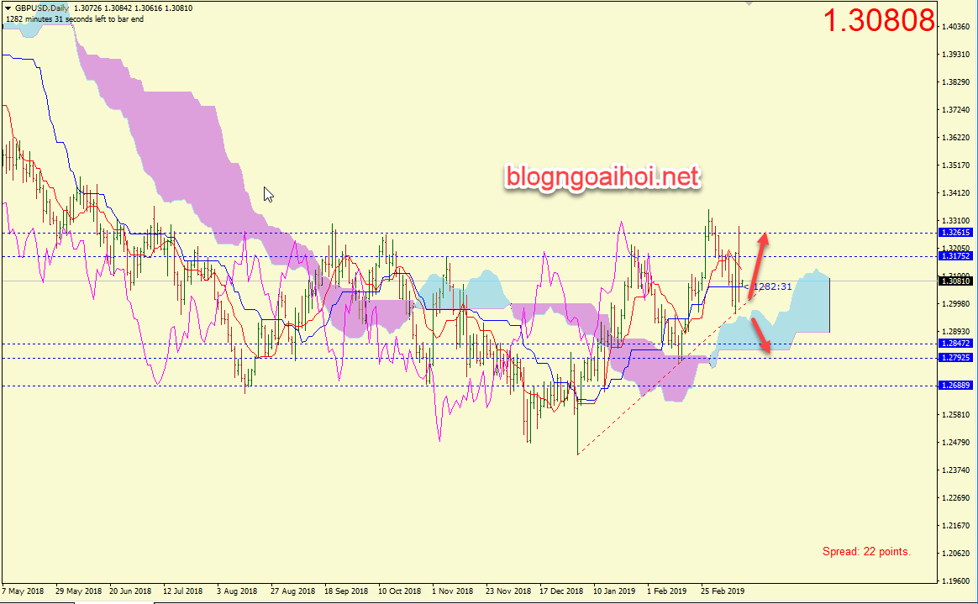Click the Spread: 22 points label
This screenshot has height=604, width=978.
pyautogui.click(x=866, y=552)
